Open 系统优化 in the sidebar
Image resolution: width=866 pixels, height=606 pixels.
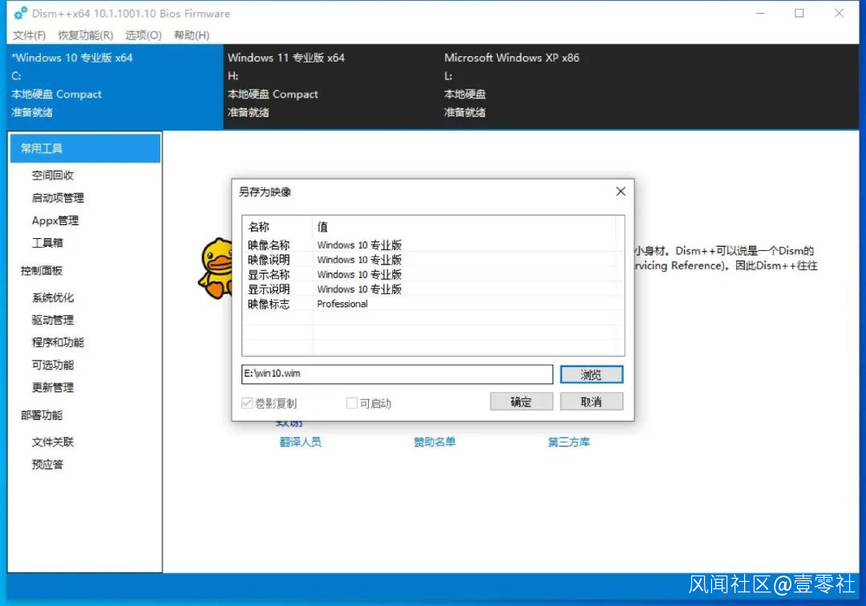52,297
